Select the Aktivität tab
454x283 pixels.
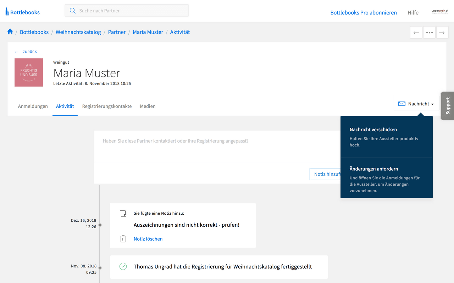[65, 106]
